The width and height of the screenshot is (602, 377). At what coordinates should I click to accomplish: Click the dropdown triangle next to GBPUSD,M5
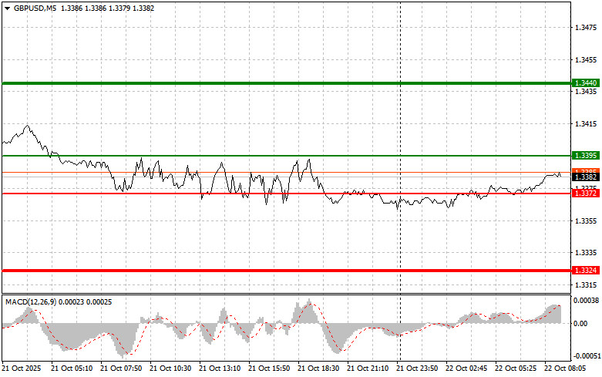[7, 8]
